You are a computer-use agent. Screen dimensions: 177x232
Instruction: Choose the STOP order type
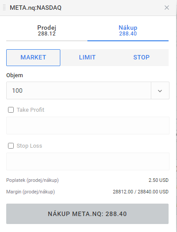(x=142, y=58)
